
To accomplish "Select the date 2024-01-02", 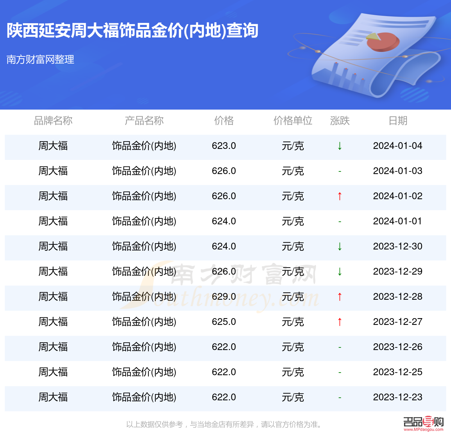I will point(398,196).
